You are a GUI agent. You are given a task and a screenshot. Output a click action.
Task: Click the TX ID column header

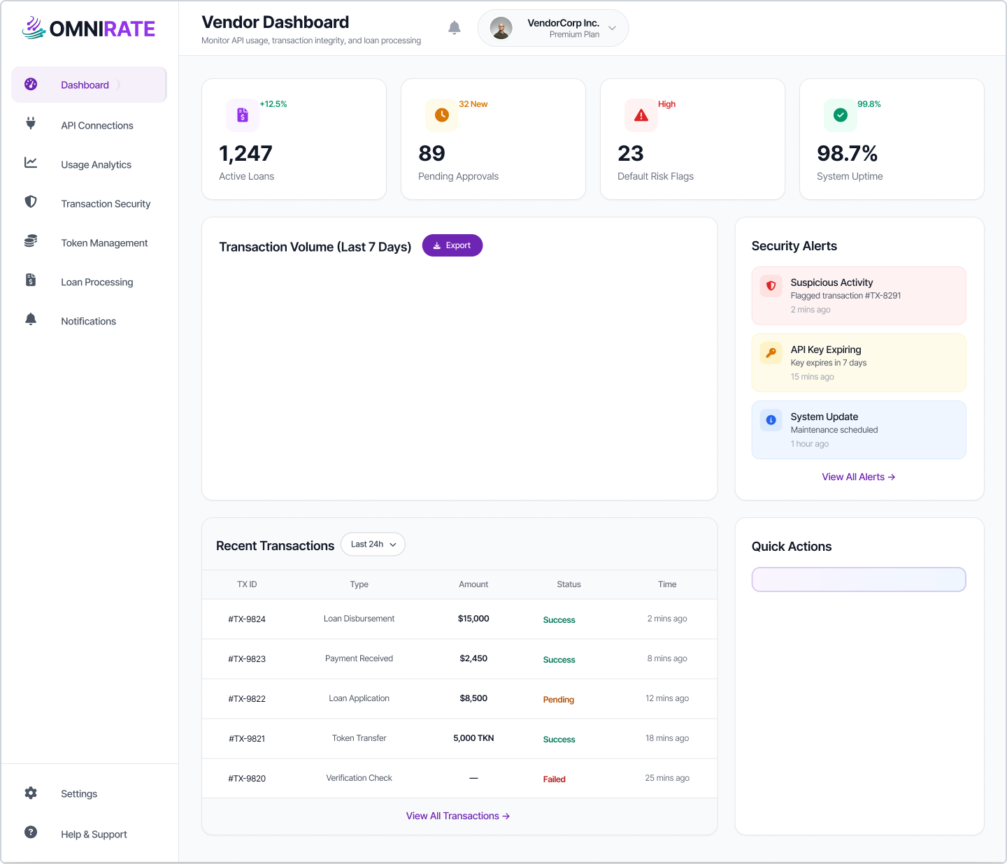click(247, 584)
